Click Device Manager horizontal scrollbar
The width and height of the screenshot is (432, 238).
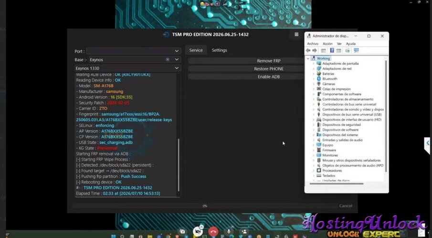click(337, 184)
